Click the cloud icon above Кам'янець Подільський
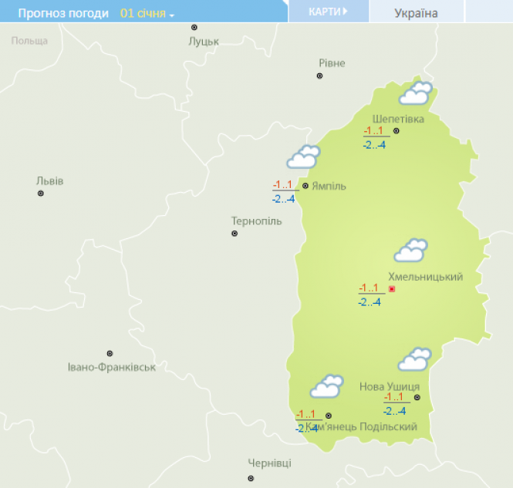The width and height of the screenshot is (513, 488). click(326, 386)
